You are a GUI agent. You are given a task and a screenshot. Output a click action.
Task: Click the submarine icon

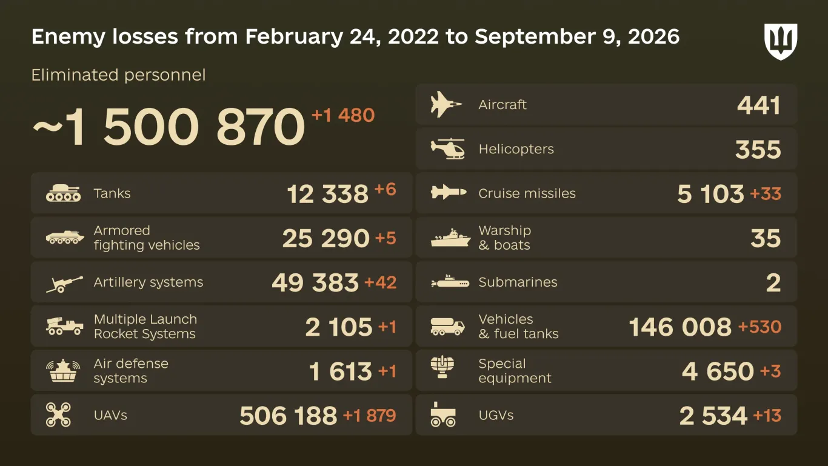pyautogui.click(x=450, y=282)
